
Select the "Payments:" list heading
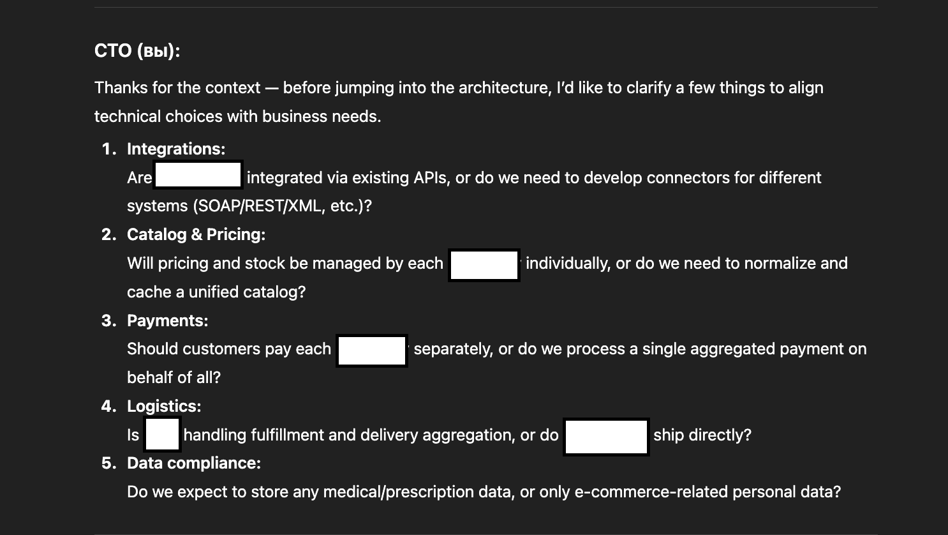[x=167, y=320]
